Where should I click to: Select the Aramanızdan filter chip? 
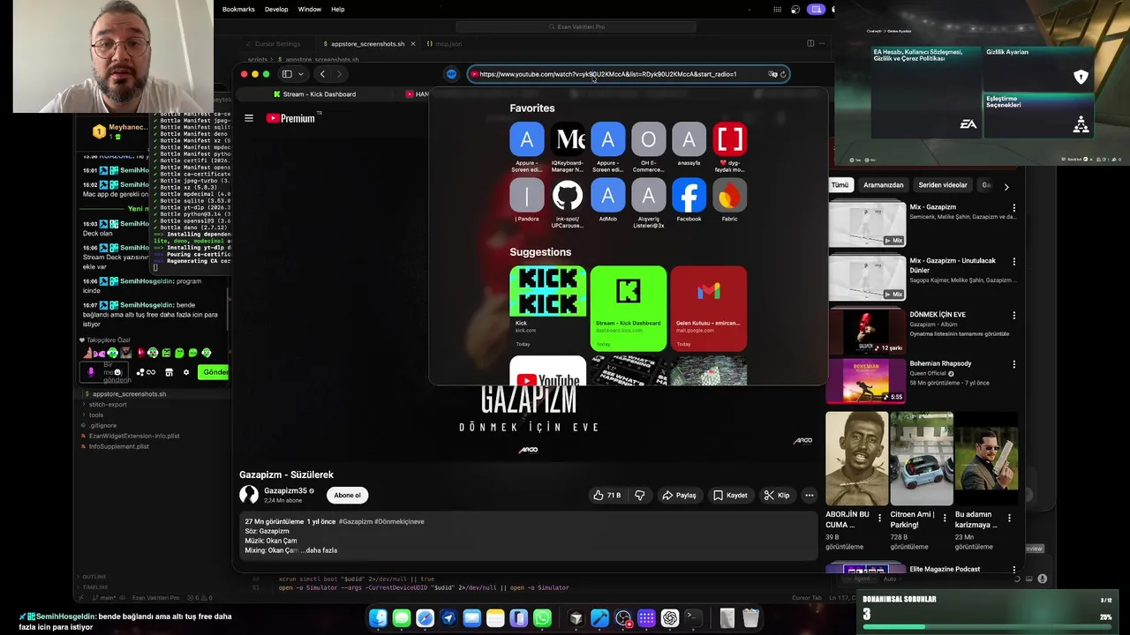(x=883, y=185)
